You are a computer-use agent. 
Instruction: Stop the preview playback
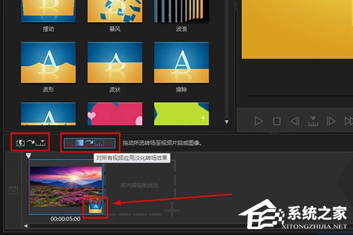pyautogui.click(x=277, y=121)
